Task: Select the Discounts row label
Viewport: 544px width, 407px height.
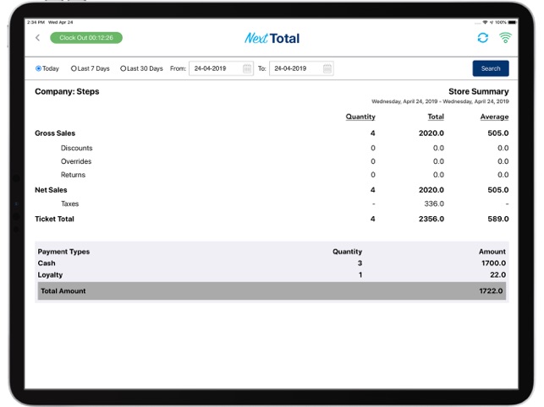Action: click(77, 149)
